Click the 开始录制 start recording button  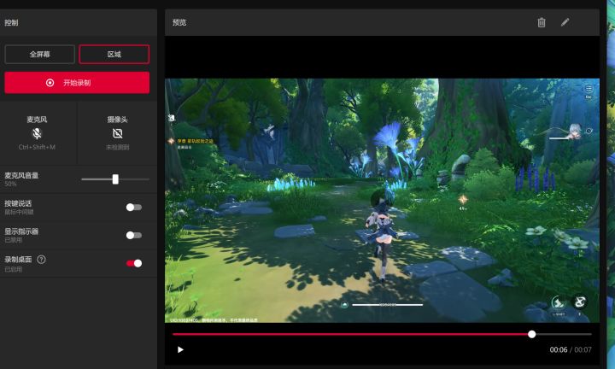(77, 83)
